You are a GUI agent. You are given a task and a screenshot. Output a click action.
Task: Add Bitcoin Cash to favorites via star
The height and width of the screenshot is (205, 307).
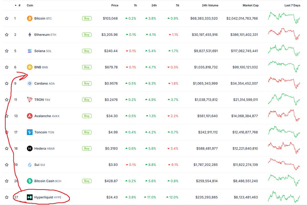click(7, 181)
